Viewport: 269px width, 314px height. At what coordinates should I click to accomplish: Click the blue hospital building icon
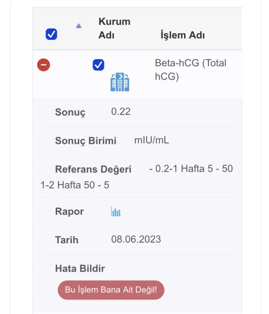coord(120,82)
